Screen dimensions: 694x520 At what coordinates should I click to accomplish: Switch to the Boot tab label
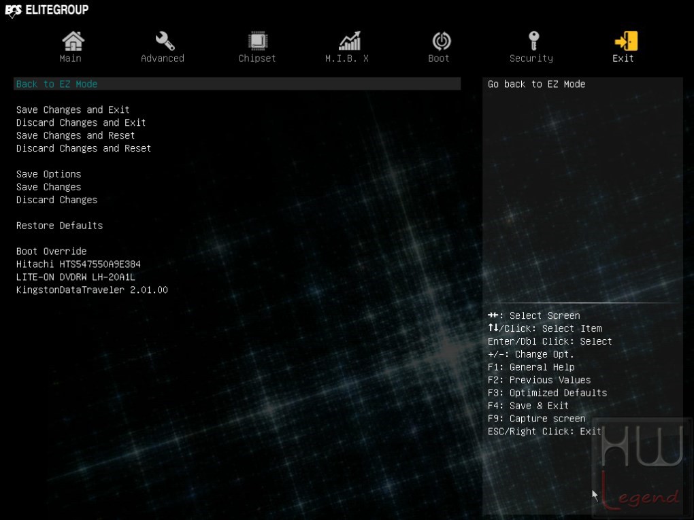pos(439,58)
